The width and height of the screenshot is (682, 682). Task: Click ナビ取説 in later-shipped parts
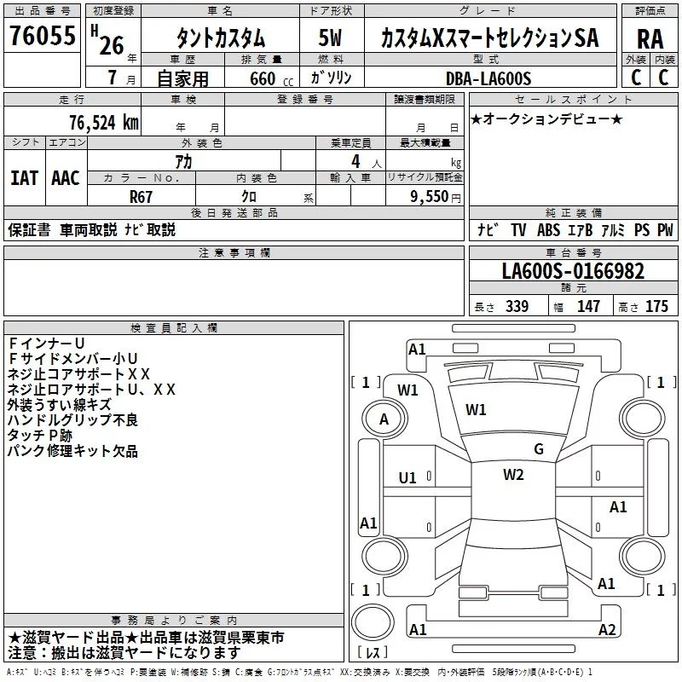click(150, 229)
